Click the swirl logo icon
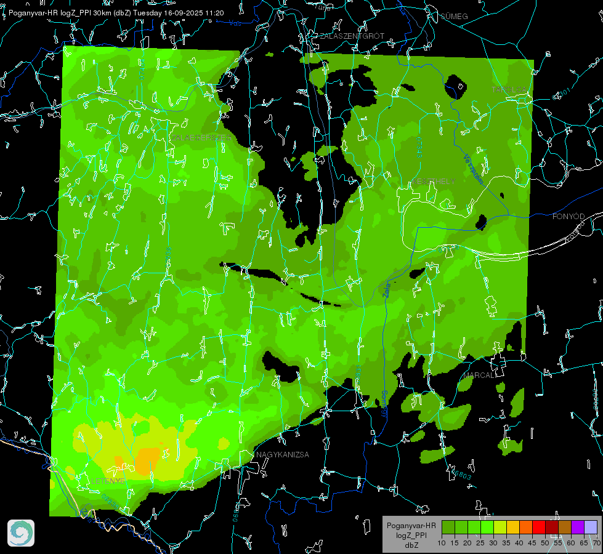 21,533
